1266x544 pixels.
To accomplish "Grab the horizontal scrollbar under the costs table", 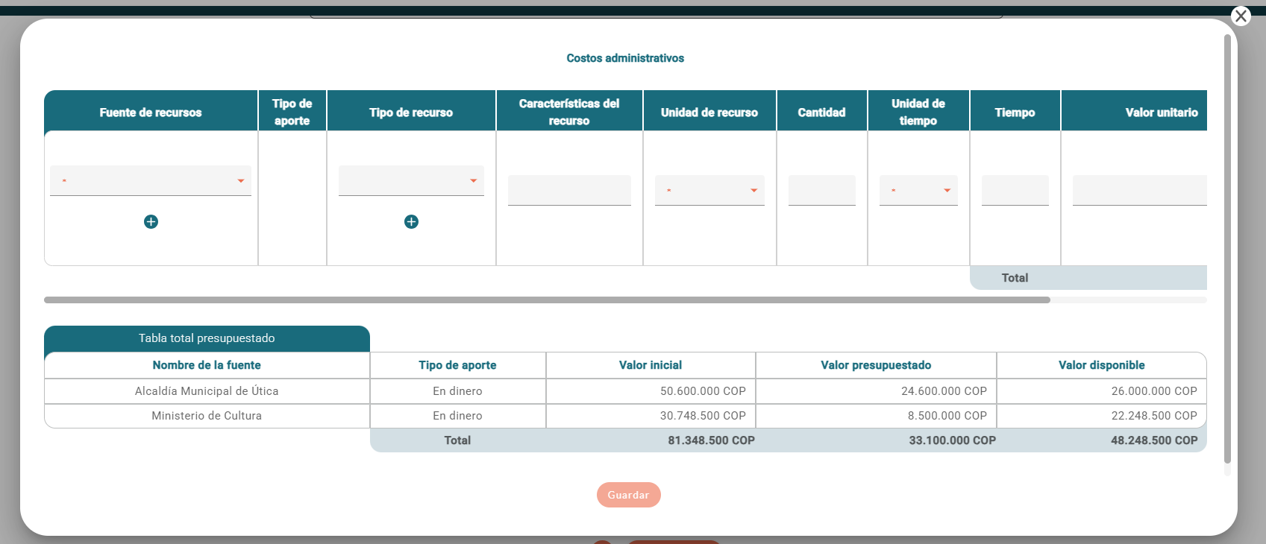I will pyautogui.click(x=547, y=300).
